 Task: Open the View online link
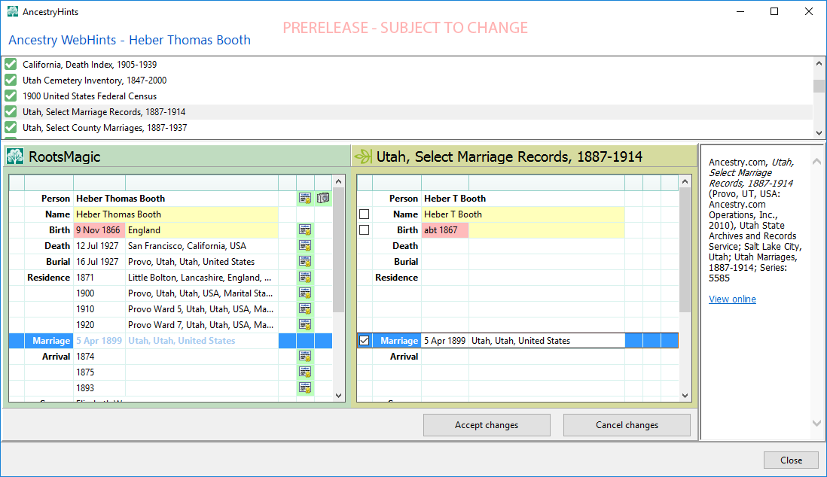point(732,299)
